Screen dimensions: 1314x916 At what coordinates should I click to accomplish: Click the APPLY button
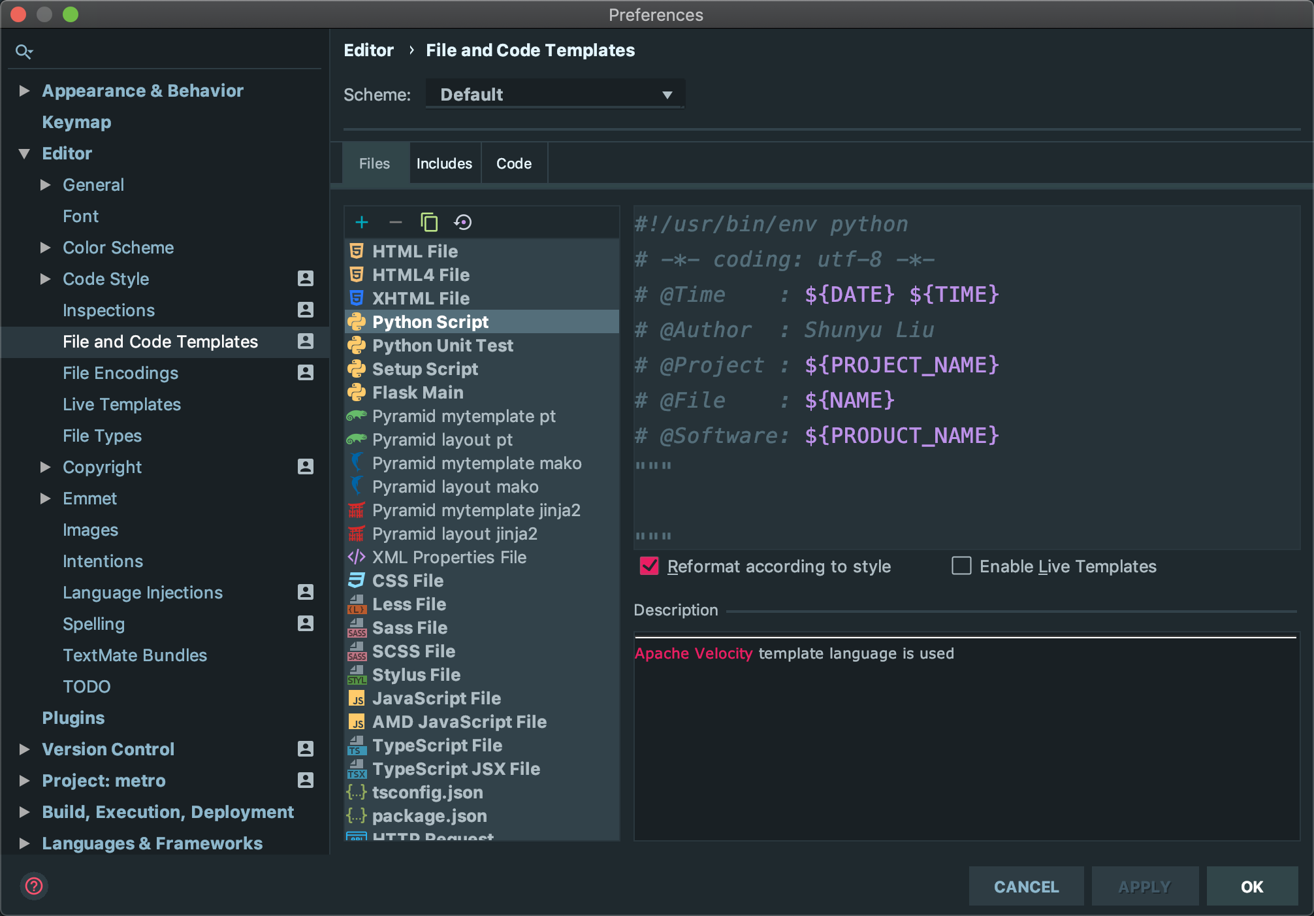(x=1145, y=887)
